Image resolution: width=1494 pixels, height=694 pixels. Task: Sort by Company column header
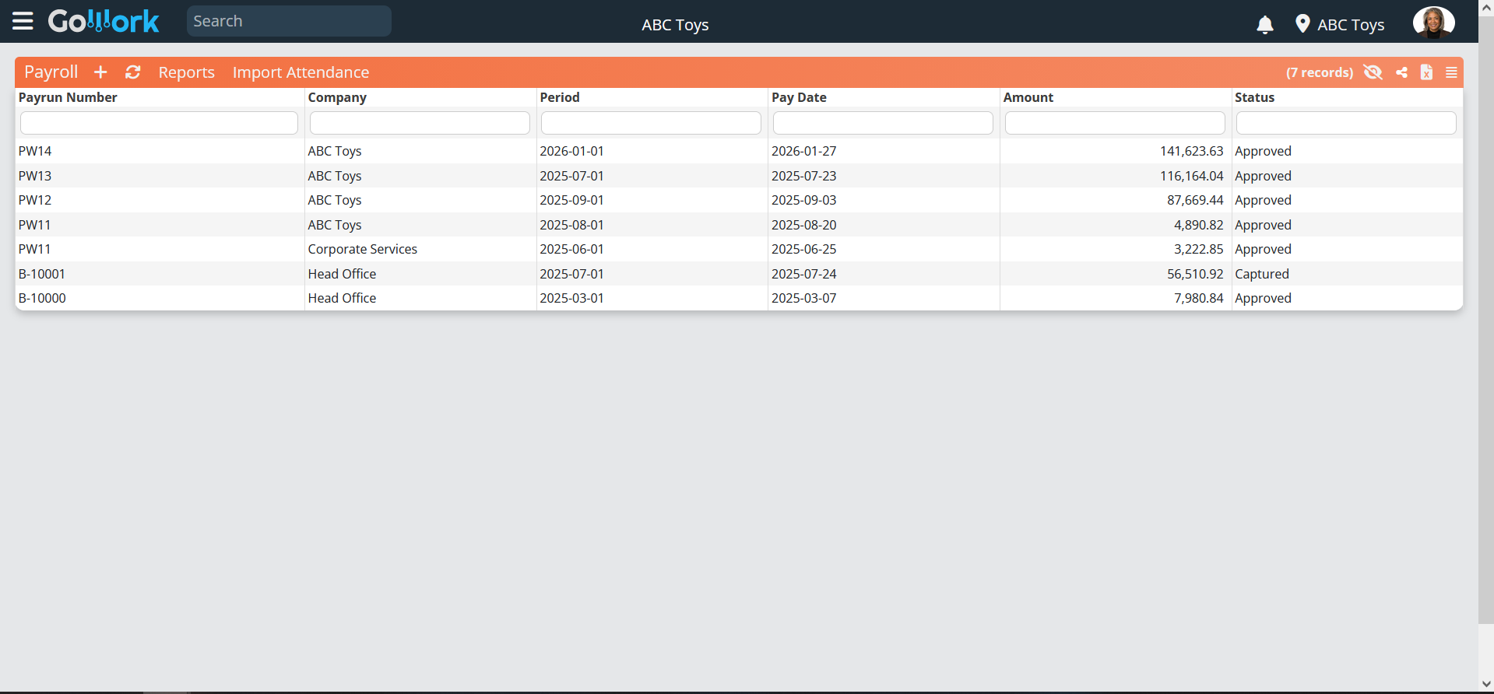(337, 97)
